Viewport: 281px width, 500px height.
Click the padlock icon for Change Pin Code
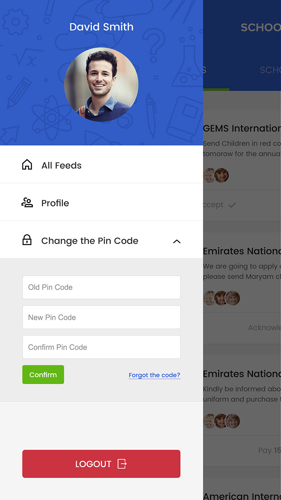pos(27,240)
